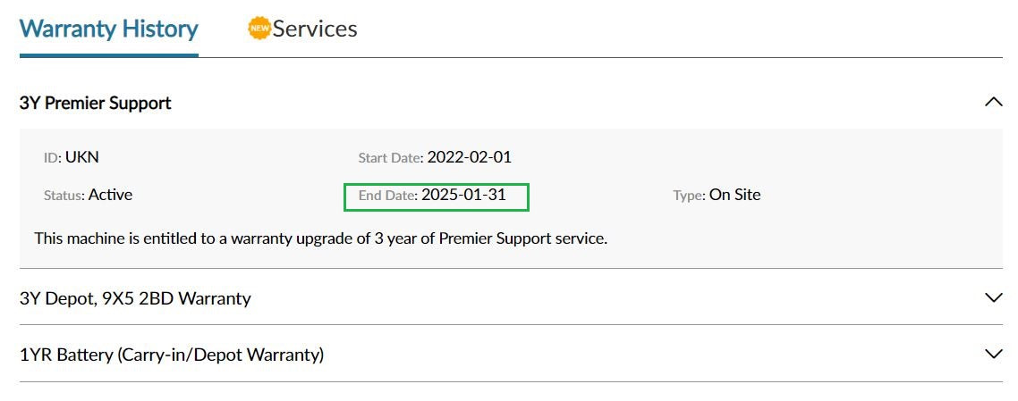Collapse the 3Y Premier Support chevron
1018x401 pixels.
[993, 102]
